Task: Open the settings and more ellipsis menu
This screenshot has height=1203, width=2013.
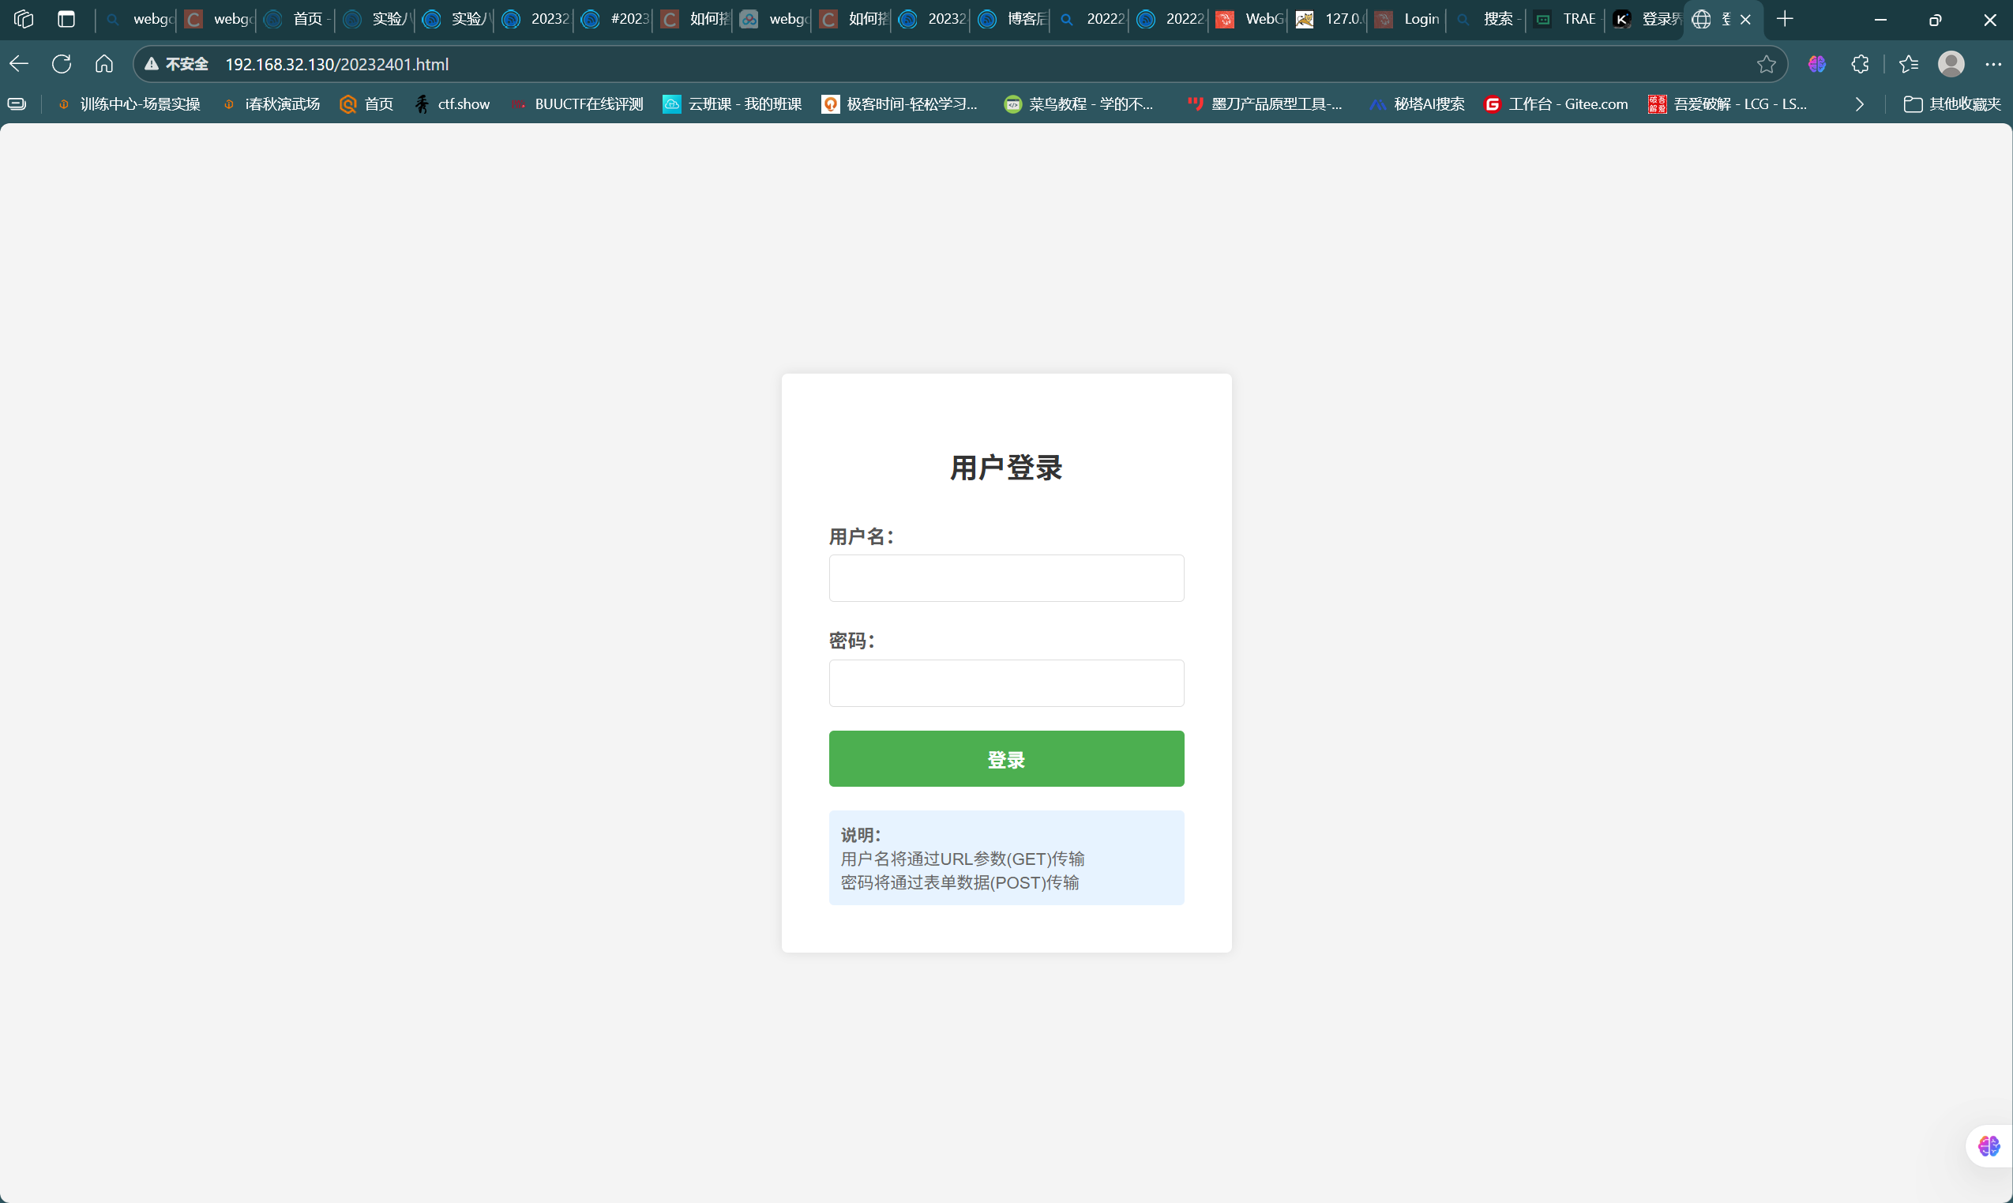Action: (x=1992, y=64)
